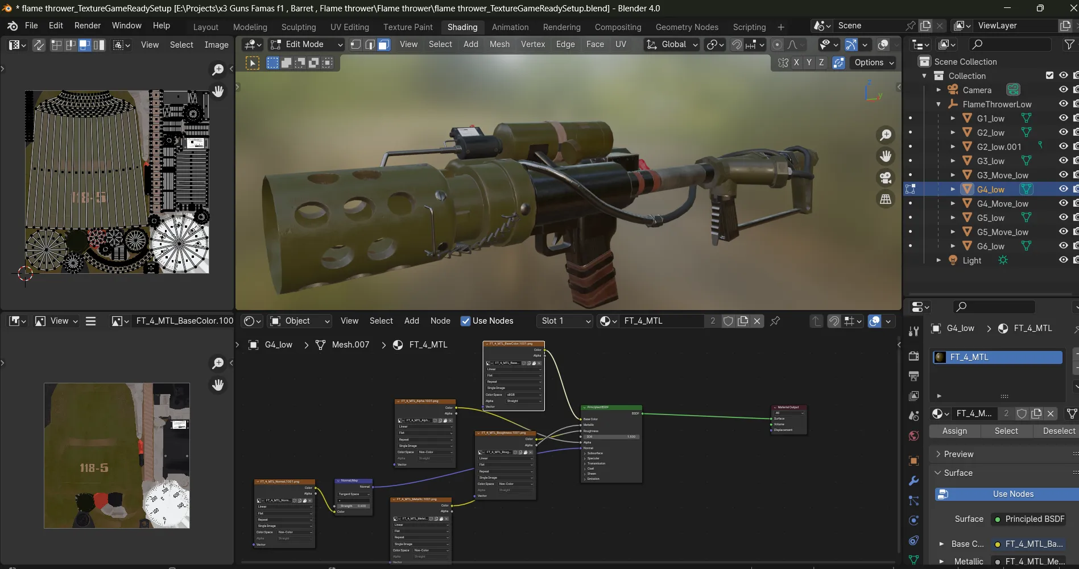The width and height of the screenshot is (1079, 569).
Task: Click the outliner search field
Action: (x=1010, y=44)
